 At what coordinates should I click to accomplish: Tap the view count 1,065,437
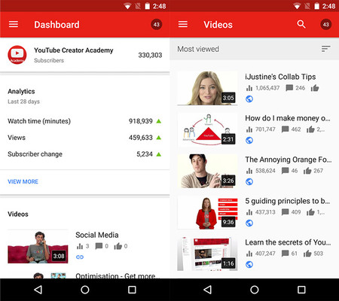point(267,88)
